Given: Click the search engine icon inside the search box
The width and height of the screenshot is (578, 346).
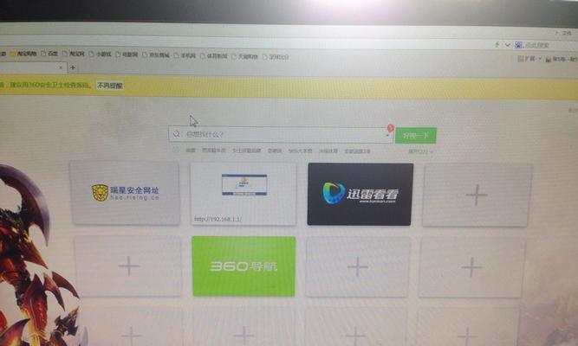Looking at the screenshot, I should 177,134.
